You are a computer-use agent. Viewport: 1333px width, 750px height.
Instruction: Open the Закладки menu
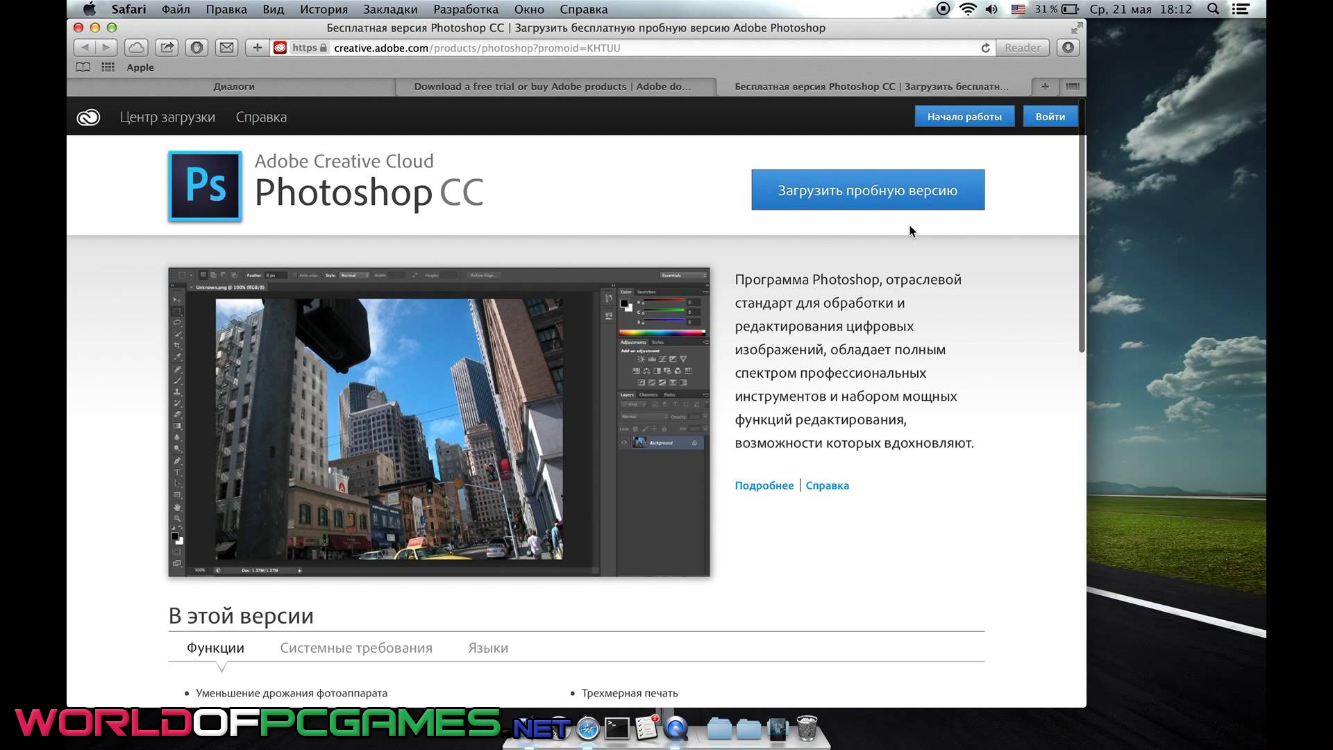390,9
